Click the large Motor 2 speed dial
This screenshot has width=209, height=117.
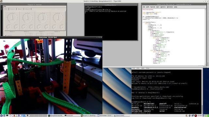point(27,18)
